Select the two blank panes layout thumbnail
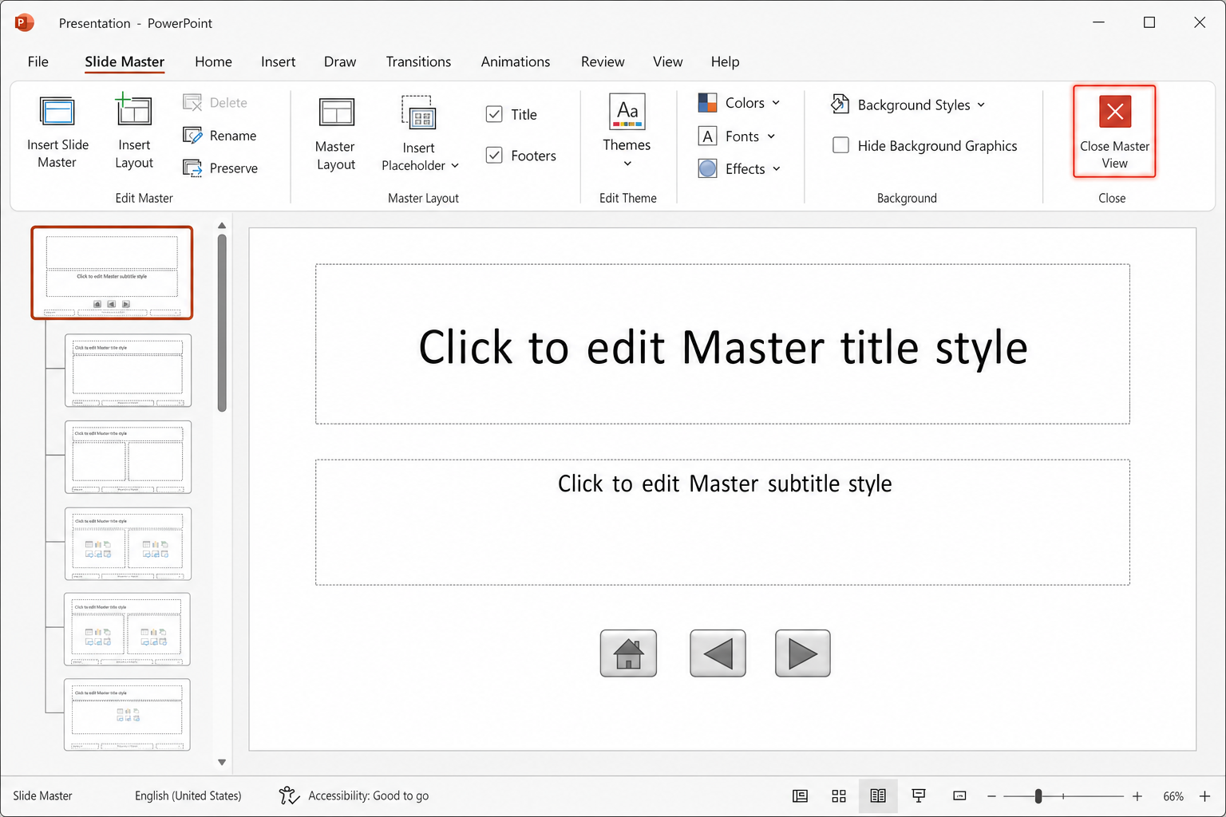Image resolution: width=1226 pixels, height=817 pixels. [x=128, y=457]
